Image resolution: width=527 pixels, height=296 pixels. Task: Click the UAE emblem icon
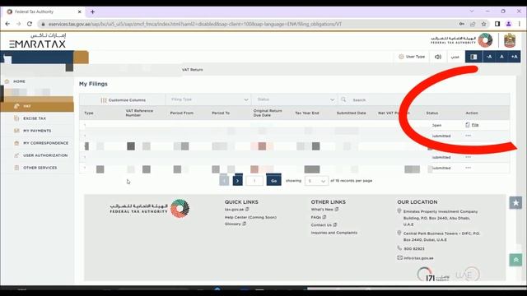coord(510,40)
